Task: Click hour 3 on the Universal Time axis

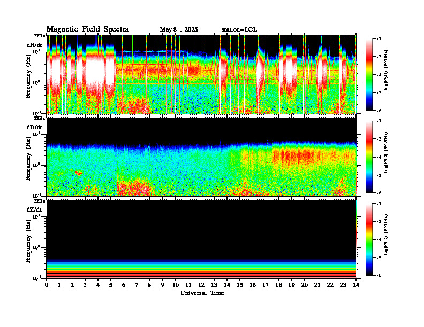Action: coord(85,285)
